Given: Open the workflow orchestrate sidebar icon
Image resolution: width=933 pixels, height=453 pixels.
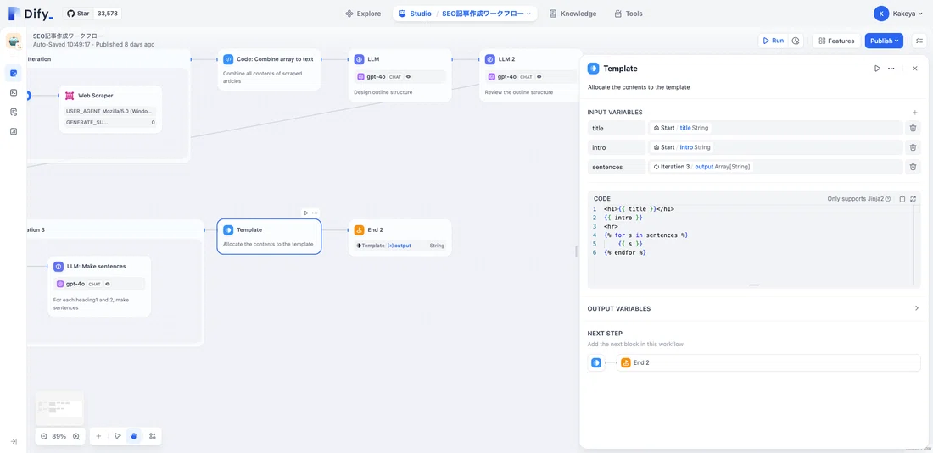Looking at the screenshot, I should pyautogui.click(x=13, y=74).
